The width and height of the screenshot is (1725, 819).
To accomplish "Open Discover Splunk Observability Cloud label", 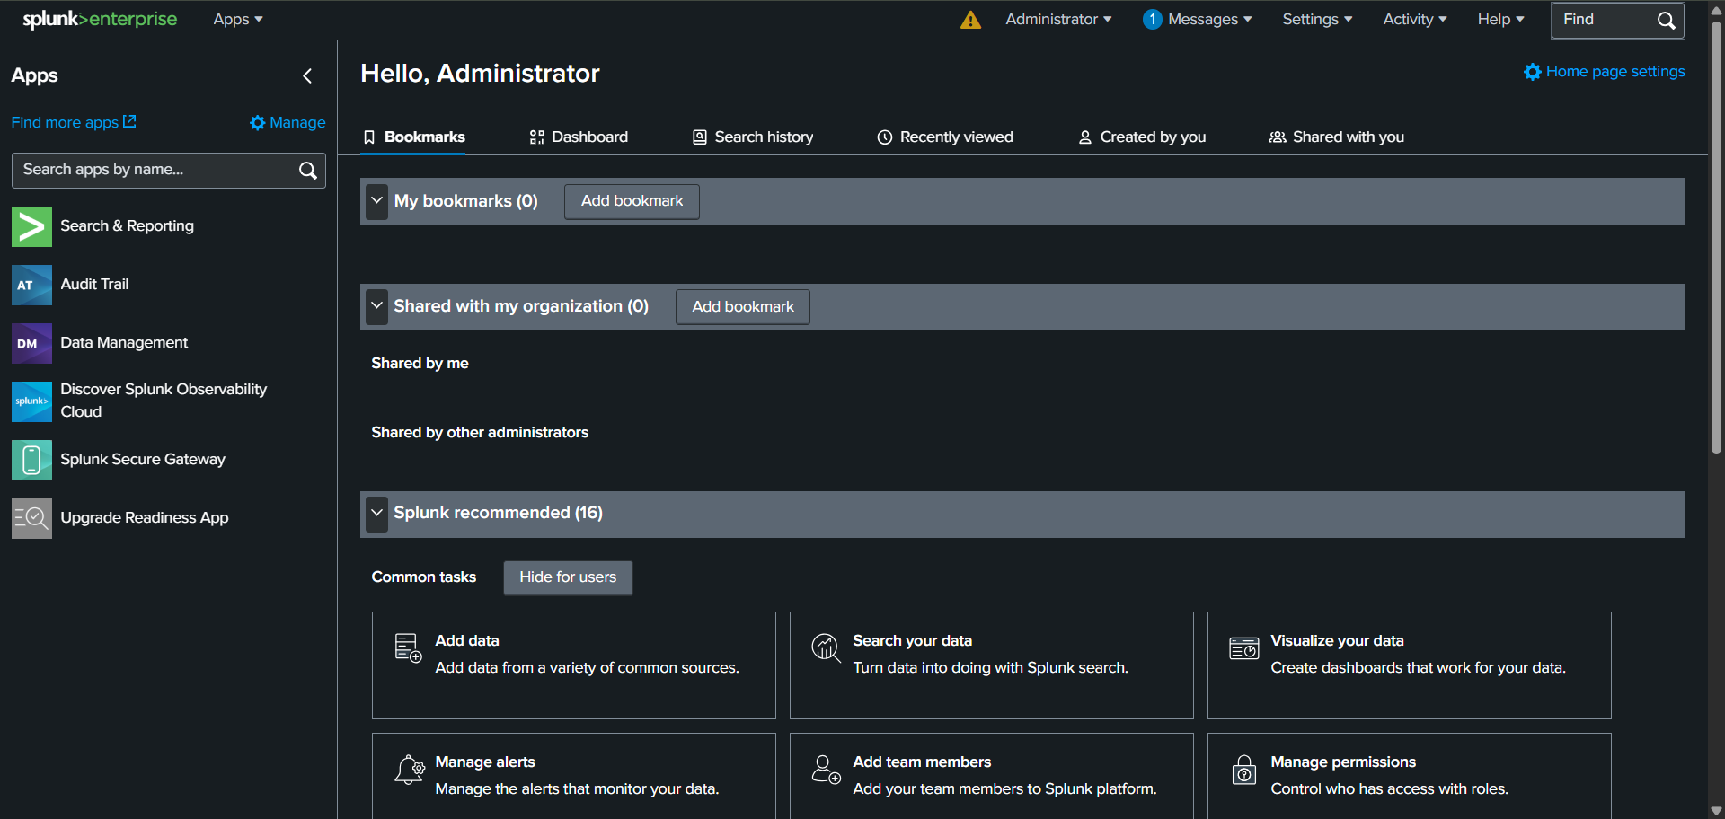I will click(164, 401).
